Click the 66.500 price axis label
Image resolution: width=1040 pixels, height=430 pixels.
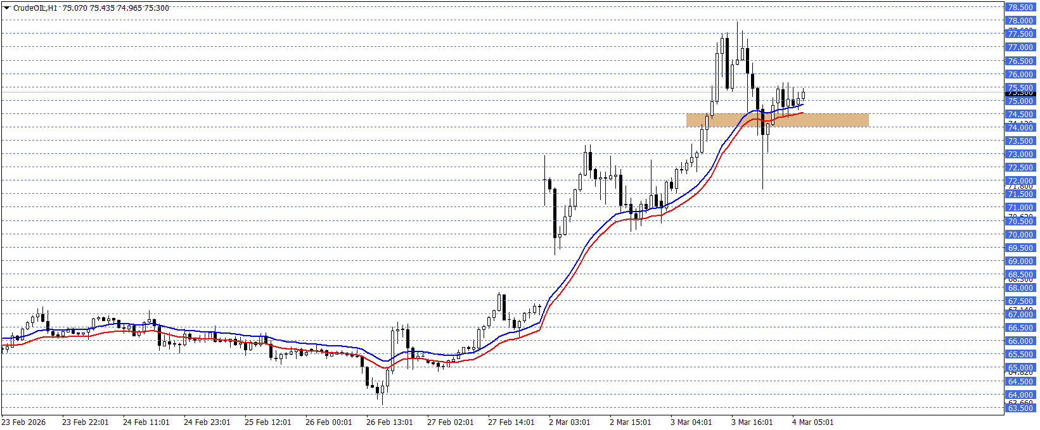coord(1020,328)
